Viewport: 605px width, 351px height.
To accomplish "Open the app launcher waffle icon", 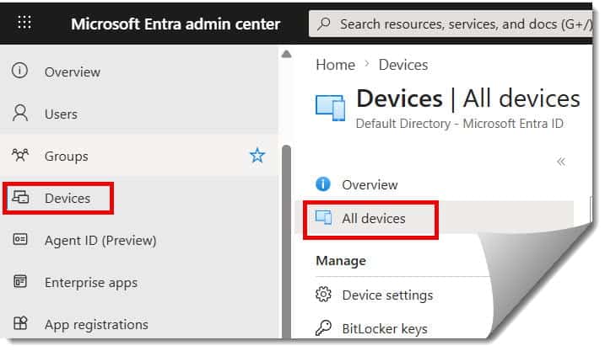I will coord(24,23).
